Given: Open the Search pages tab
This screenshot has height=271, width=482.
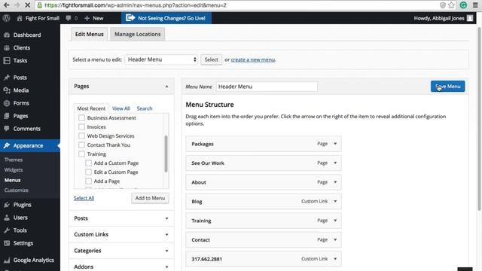Looking at the screenshot, I should tap(145, 108).
